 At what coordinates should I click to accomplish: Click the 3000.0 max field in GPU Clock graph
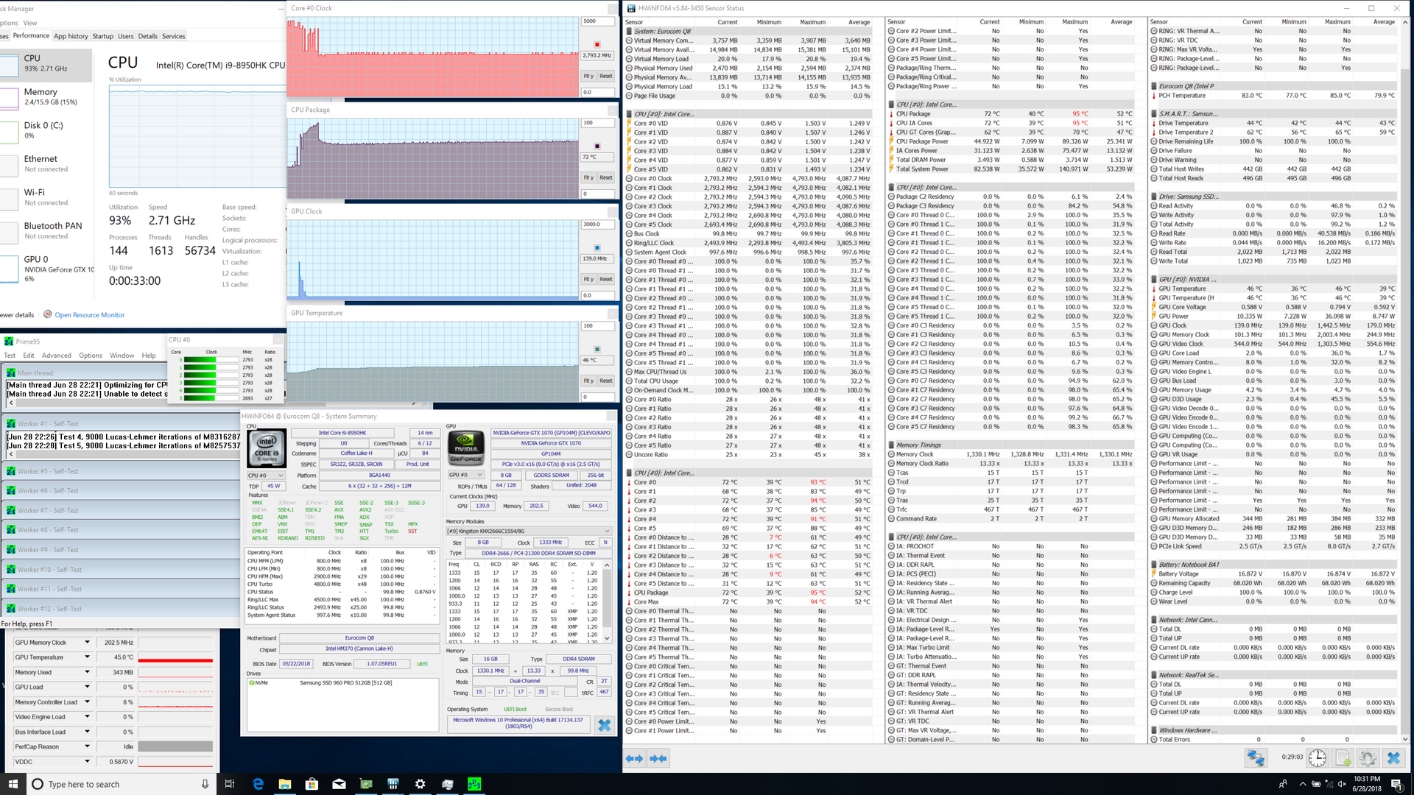(598, 225)
